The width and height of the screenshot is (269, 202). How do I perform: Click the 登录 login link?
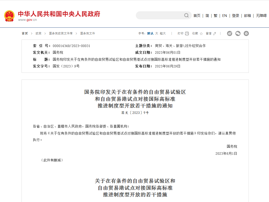(x=236, y=16)
